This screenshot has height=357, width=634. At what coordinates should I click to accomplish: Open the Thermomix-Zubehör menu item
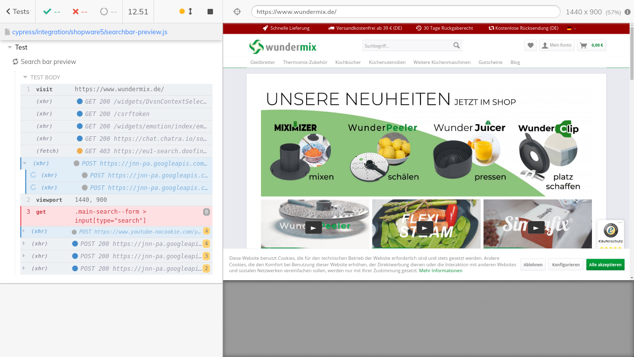point(305,62)
